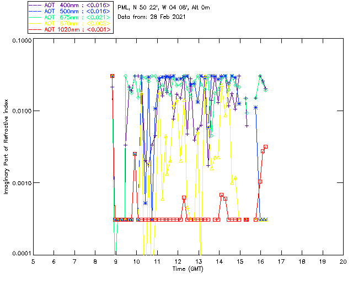Click the x-axis tick label 9
This screenshot has height=283, width=353.
click(116, 261)
